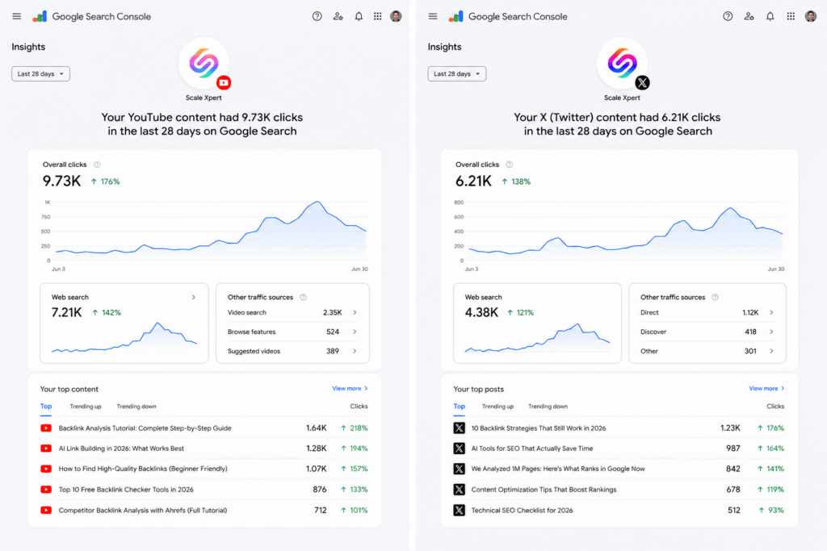The image size is (827, 551).
Task: Open notifications bell in X panel
Action: (x=770, y=16)
